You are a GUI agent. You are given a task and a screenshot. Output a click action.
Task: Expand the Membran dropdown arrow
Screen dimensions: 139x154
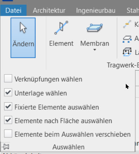click(x=94, y=50)
